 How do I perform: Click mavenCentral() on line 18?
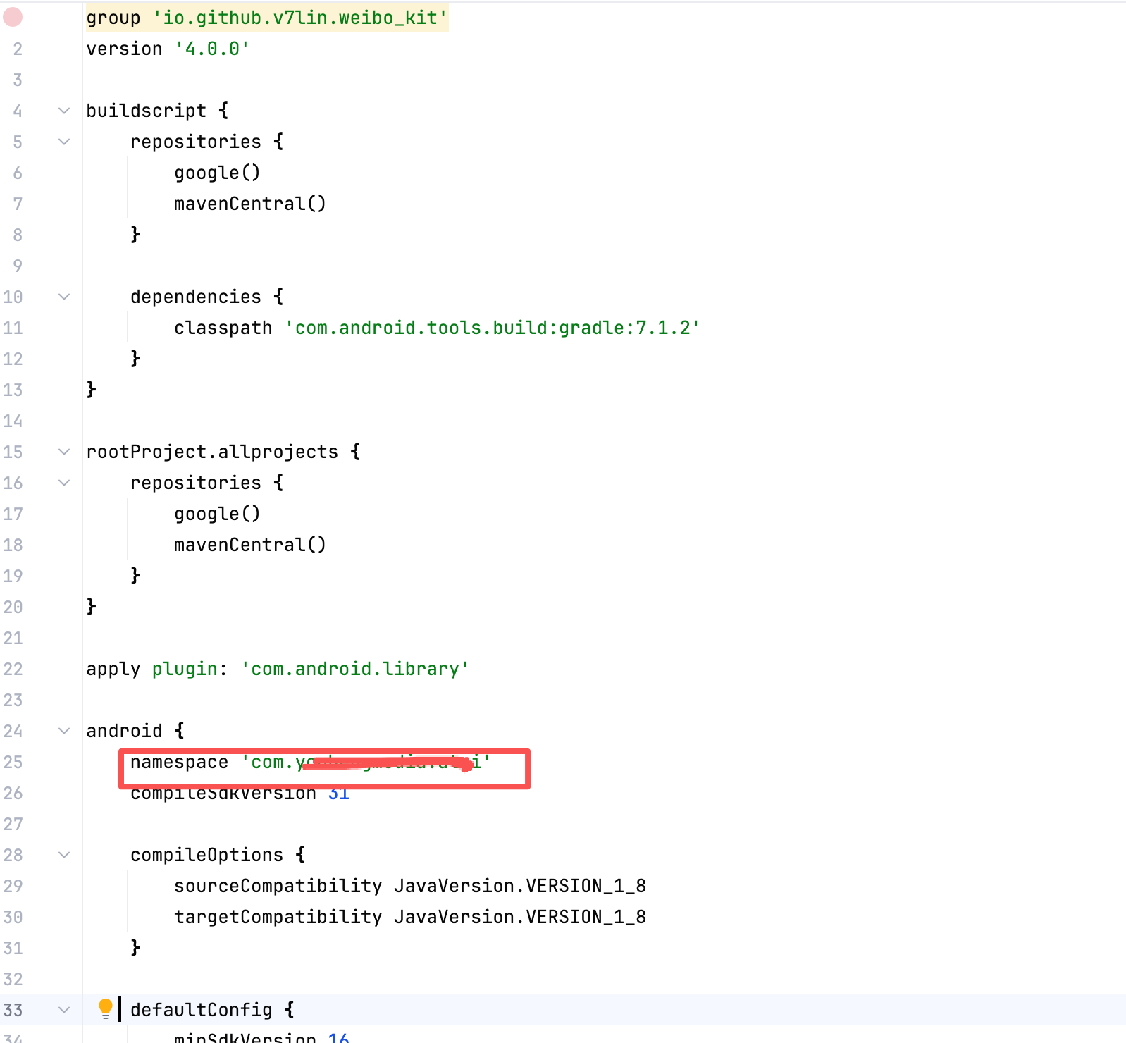pyautogui.click(x=250, y=545)
